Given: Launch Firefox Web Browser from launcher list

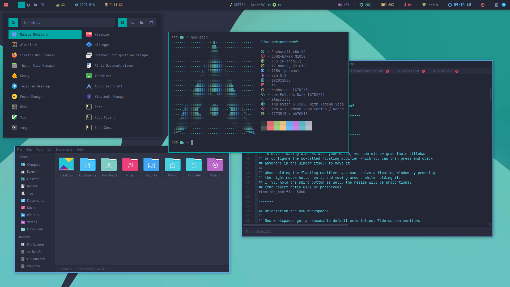Looking at the screenshot, I should coord(38,55).
